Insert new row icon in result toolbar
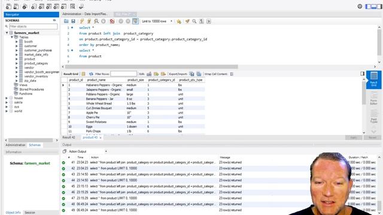Screen dimensions: 383x215 (x=156, y=74)
